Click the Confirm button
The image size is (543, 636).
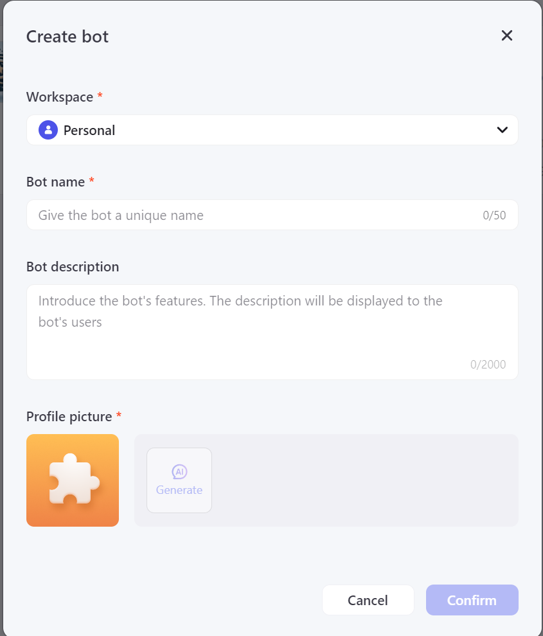point(472,600)
